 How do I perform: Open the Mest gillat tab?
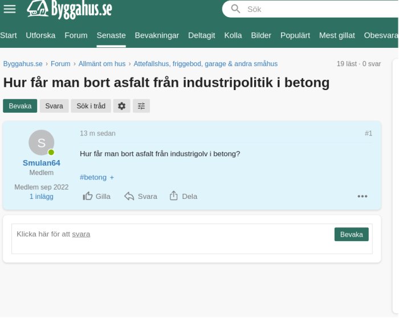337,35
